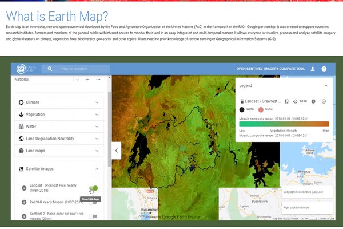This screenshot has height=229, width=343.
Task: Click the Climate label
Action: [33, 102]
